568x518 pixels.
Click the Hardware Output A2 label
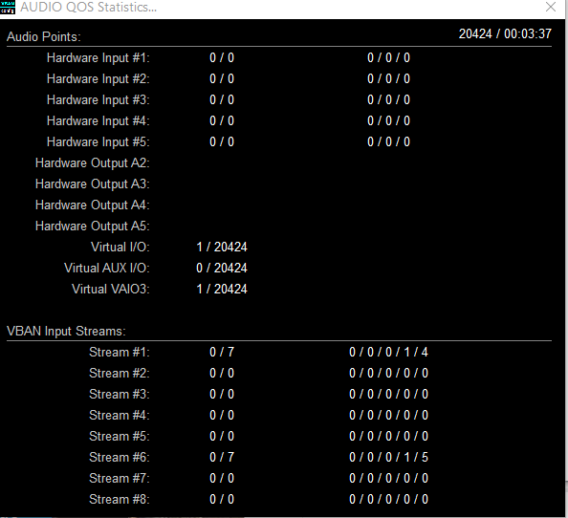(93, 162)
